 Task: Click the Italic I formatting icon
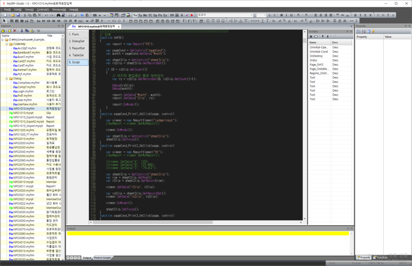click(286, 15)
